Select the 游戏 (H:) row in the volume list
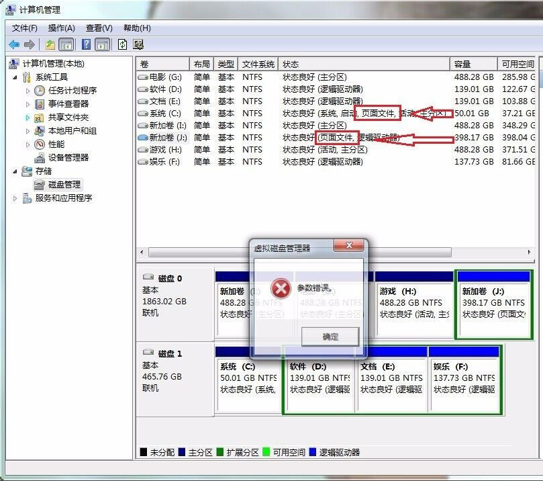Screen dimensions: 543x481 (336, 150)
